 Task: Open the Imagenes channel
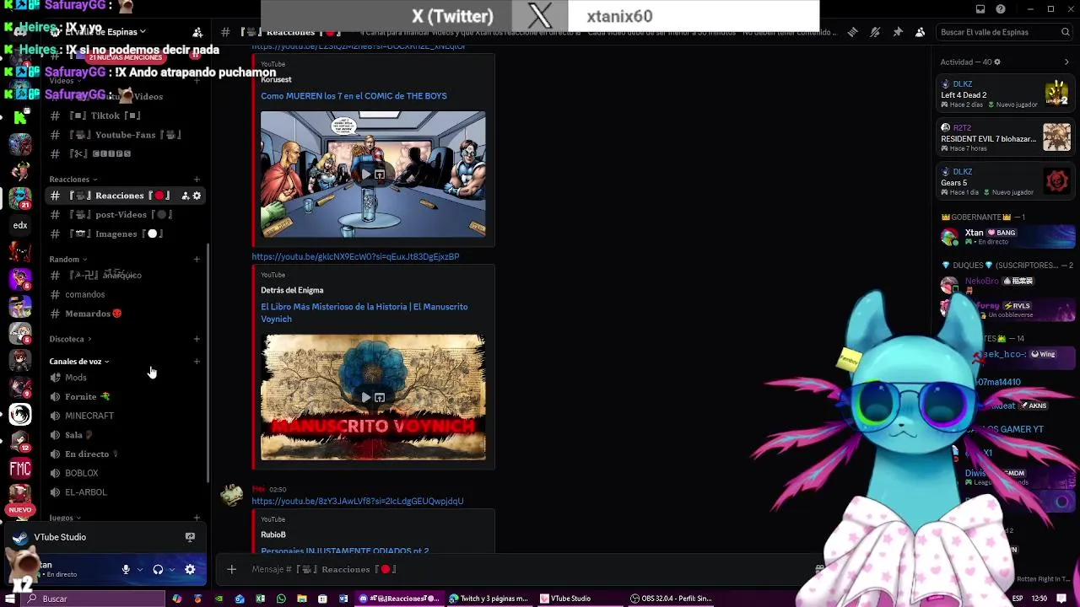(125, 234)
